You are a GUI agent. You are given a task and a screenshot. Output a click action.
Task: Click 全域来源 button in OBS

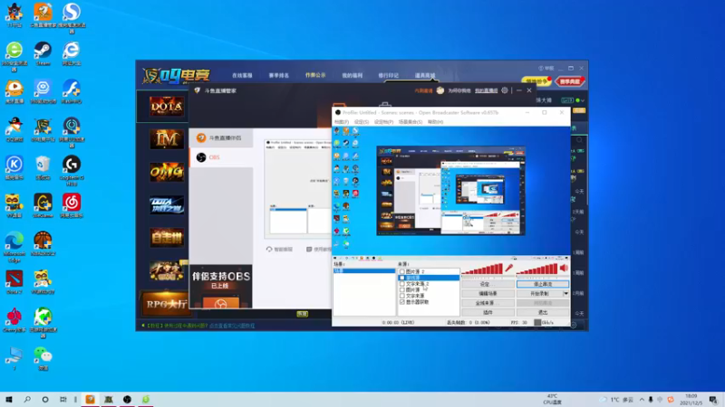(488, 303)
